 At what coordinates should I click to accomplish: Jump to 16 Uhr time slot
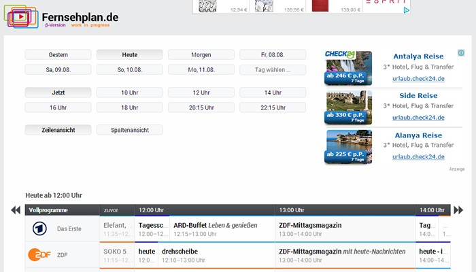click(58, 107)
